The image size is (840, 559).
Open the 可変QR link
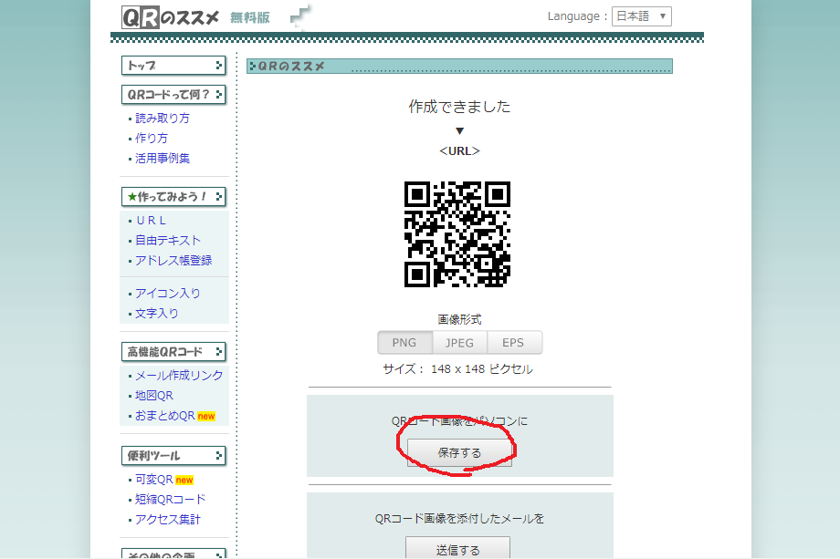coord(154,480)
